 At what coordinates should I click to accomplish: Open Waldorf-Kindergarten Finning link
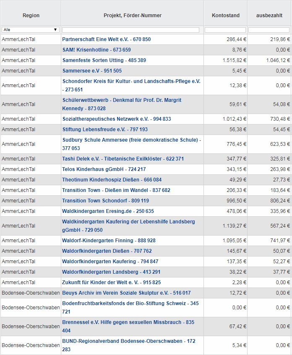pyautogui.click(x=109, y=241)
